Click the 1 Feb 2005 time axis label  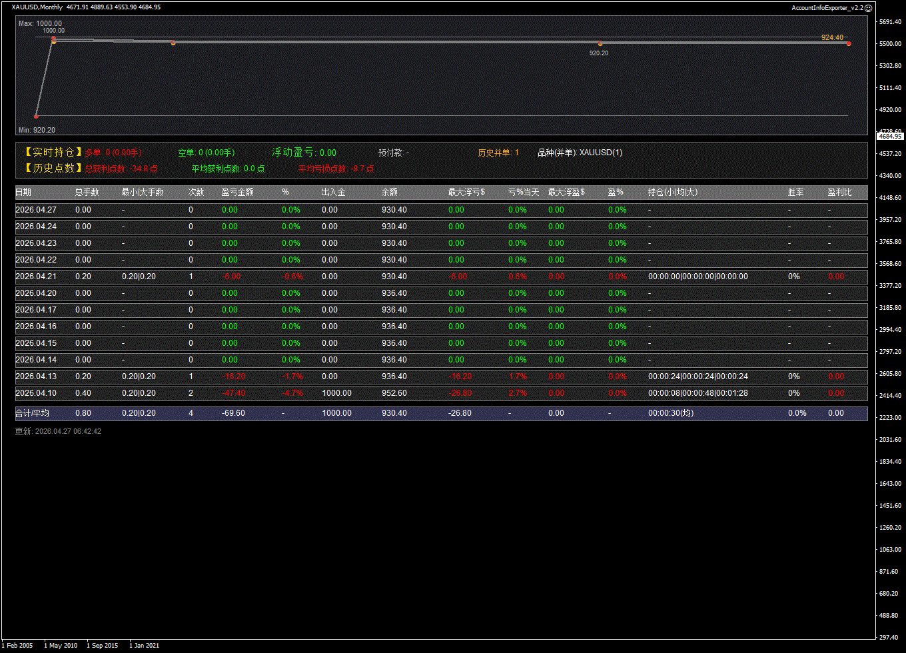click(x=18, y=645)
